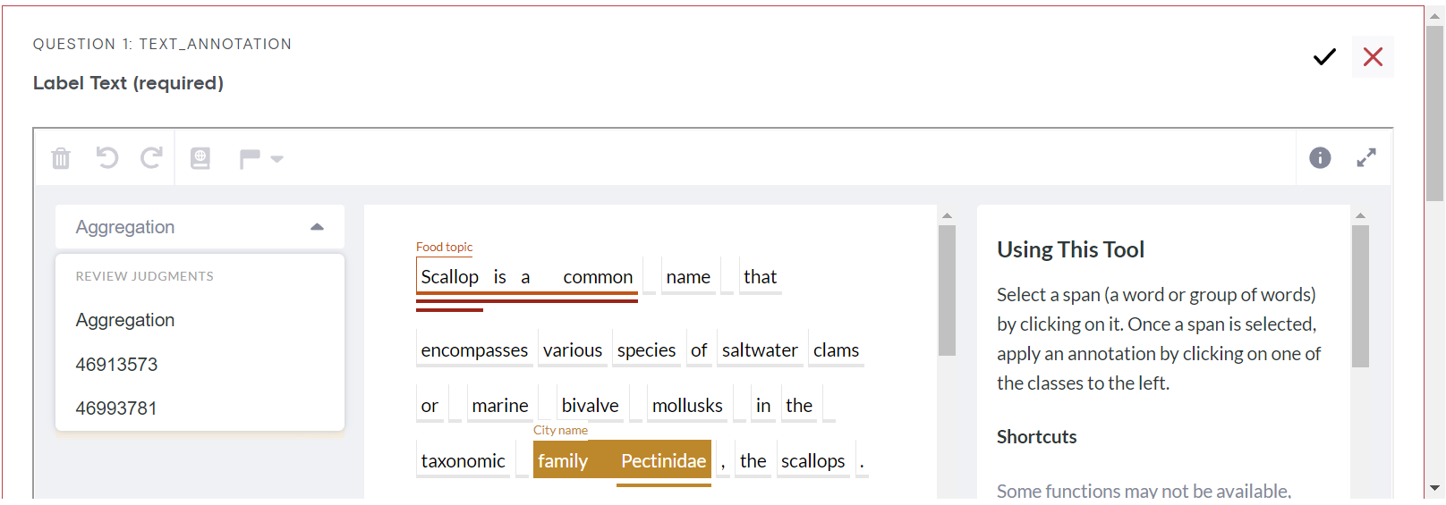Collapse the Aggregation dropdown
Viewport: 1446px width, 505px height.
tap(200, 227)
